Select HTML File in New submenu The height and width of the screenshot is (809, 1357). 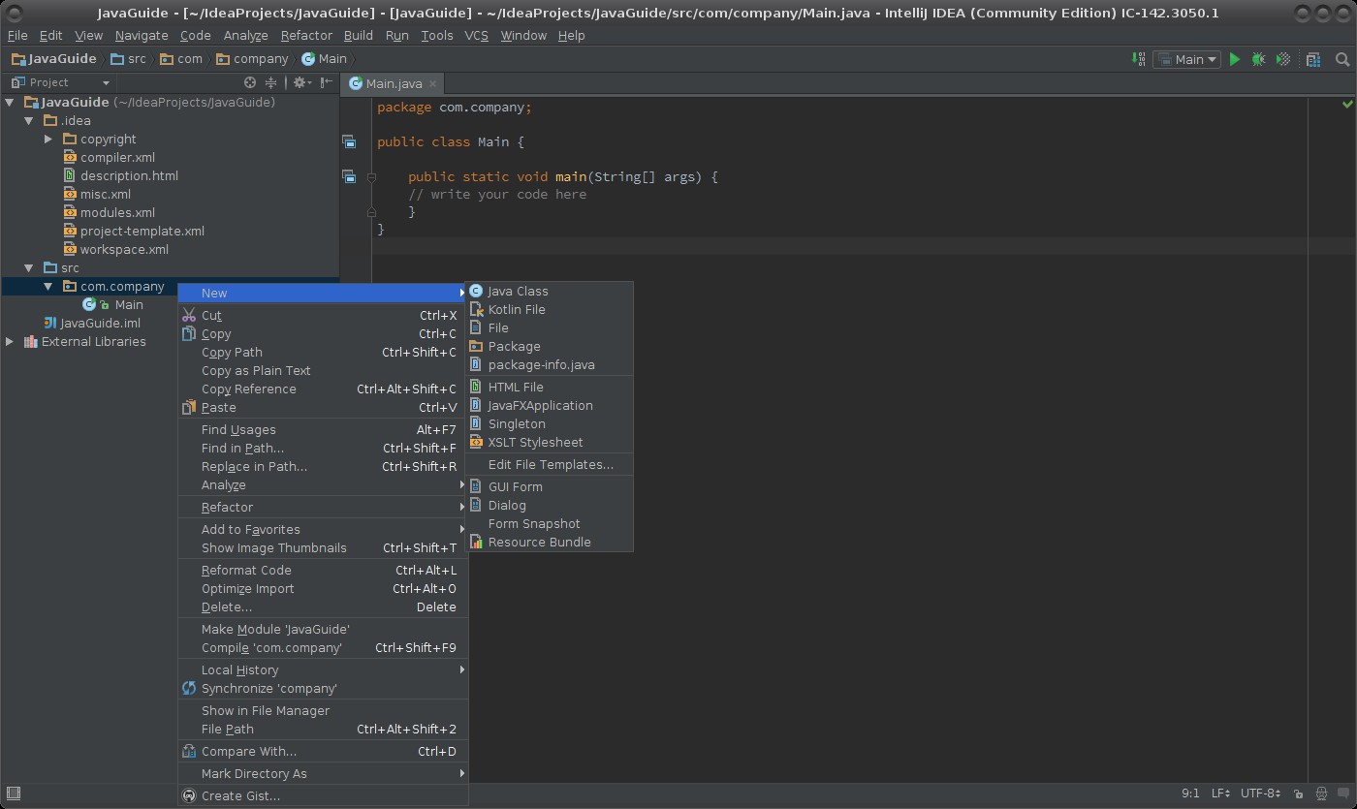549,387
